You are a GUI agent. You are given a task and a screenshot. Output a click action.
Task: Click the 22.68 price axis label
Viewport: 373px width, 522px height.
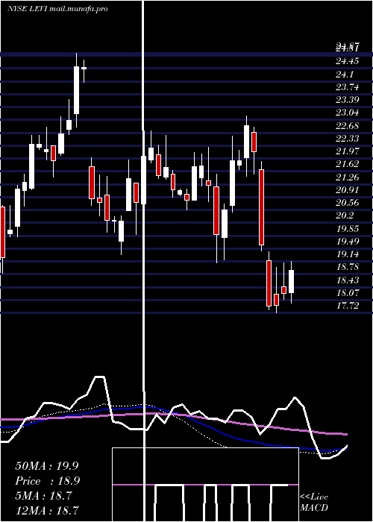click(347, 125)
